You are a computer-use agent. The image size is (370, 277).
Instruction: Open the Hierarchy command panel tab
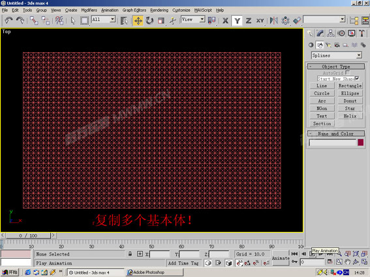[330, 33]
